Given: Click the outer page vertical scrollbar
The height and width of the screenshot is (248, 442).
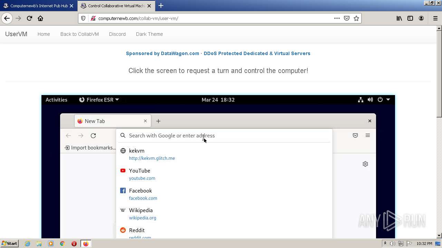Looking at the screenshot, I should (439, 74).
